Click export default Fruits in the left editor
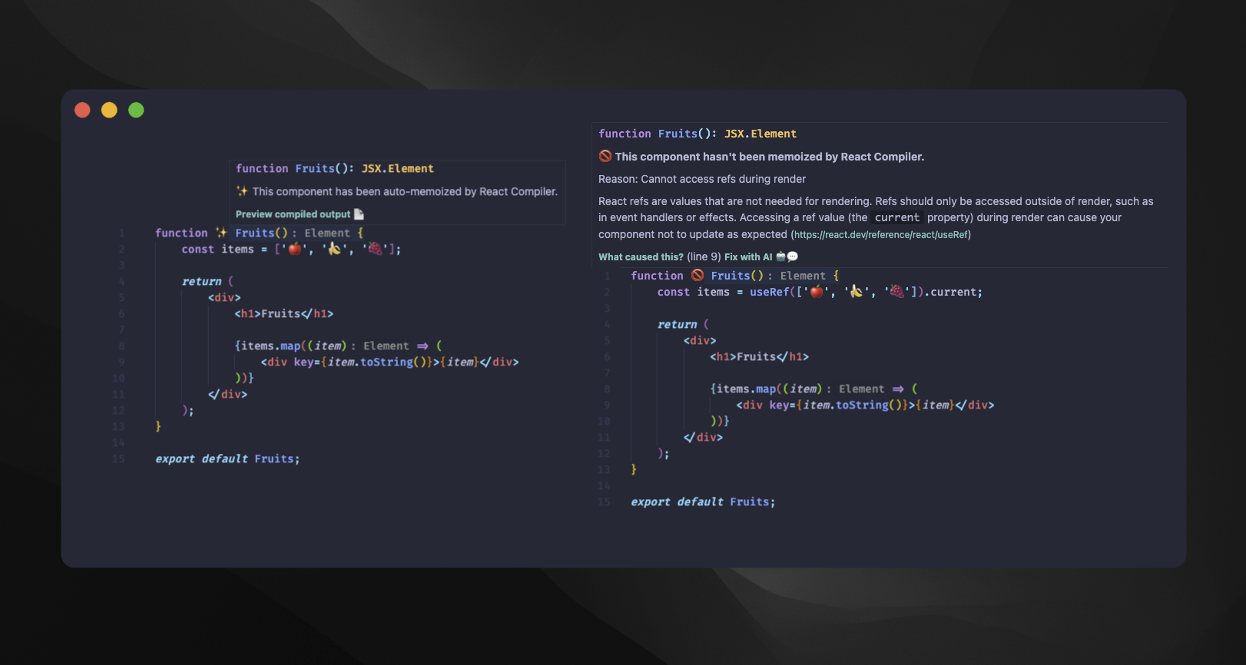The width and height of the screenshot is (1246, 665). (227, 458)
